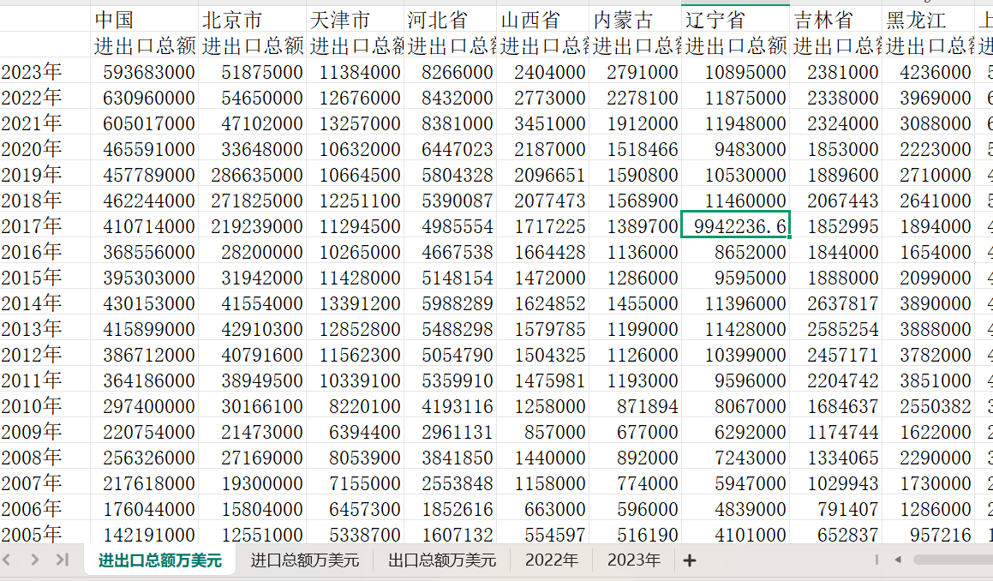
Task: Select the 辽宁省 header cell
Action: click(736, 20)
